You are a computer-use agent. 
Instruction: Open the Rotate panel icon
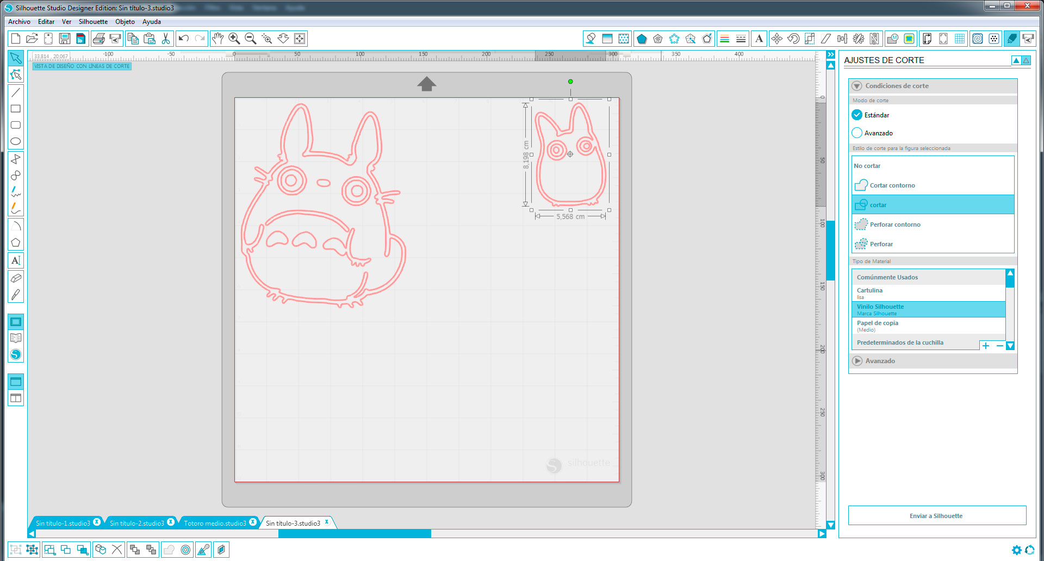pyautogui.click(x=793, y=39)
